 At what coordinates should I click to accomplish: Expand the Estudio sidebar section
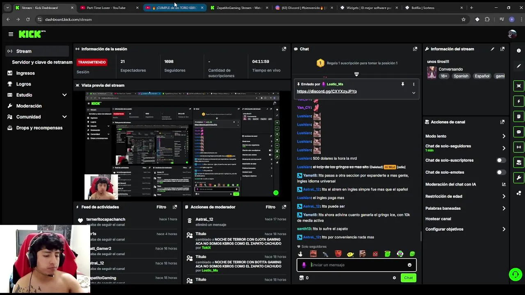tap(64, 95)
